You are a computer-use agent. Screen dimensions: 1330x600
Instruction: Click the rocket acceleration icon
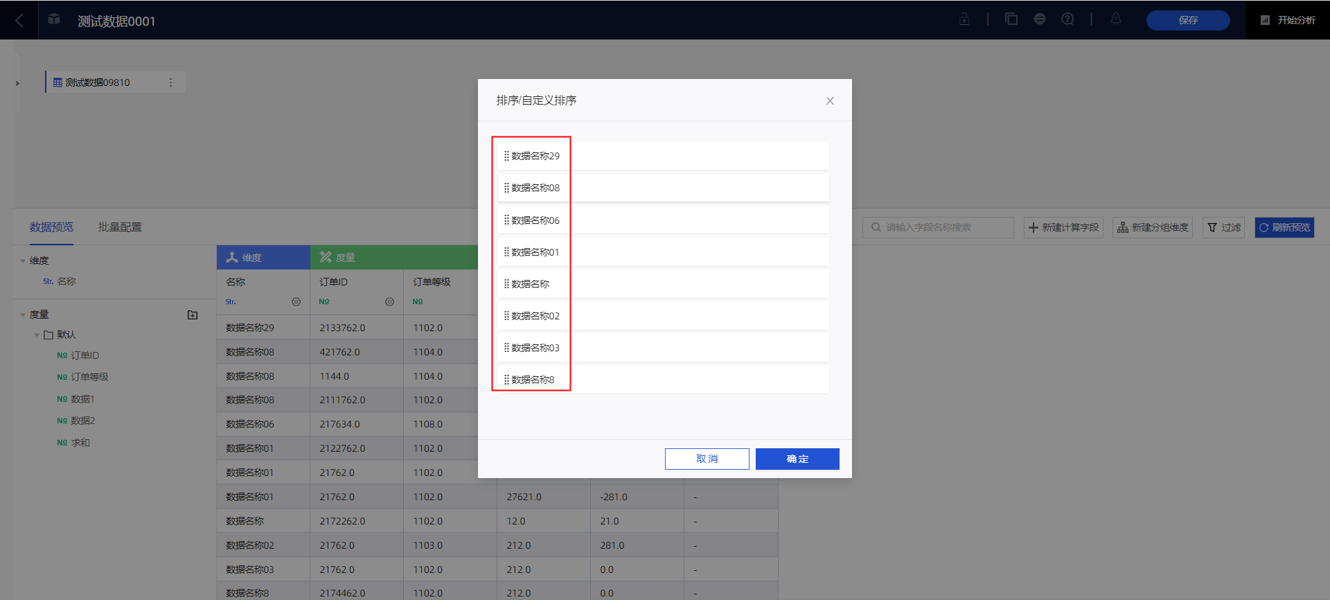click(x=1115, y=19)
